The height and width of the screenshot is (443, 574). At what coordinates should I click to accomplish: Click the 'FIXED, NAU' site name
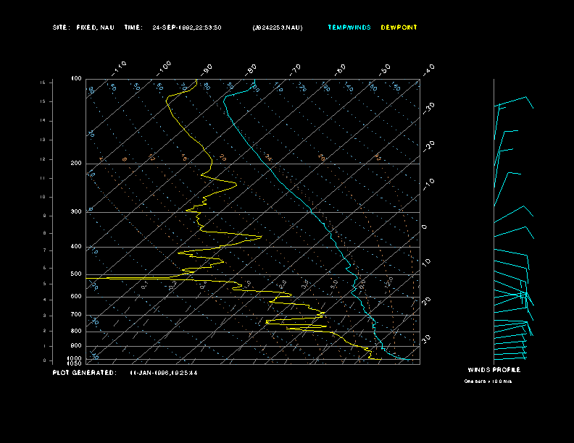(95, 28)
